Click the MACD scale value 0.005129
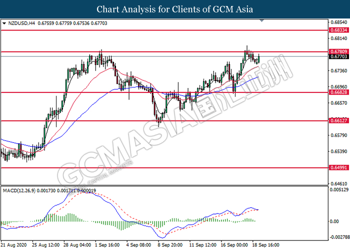350x250 pixels. (x=339, y=189)
